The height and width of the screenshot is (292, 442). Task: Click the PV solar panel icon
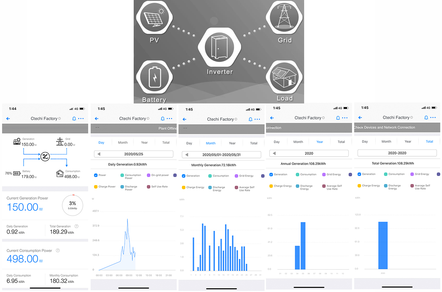tap(154, 17)
